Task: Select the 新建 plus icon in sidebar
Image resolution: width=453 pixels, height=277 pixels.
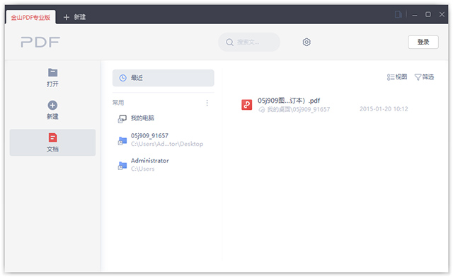Action: pos(52,105)
